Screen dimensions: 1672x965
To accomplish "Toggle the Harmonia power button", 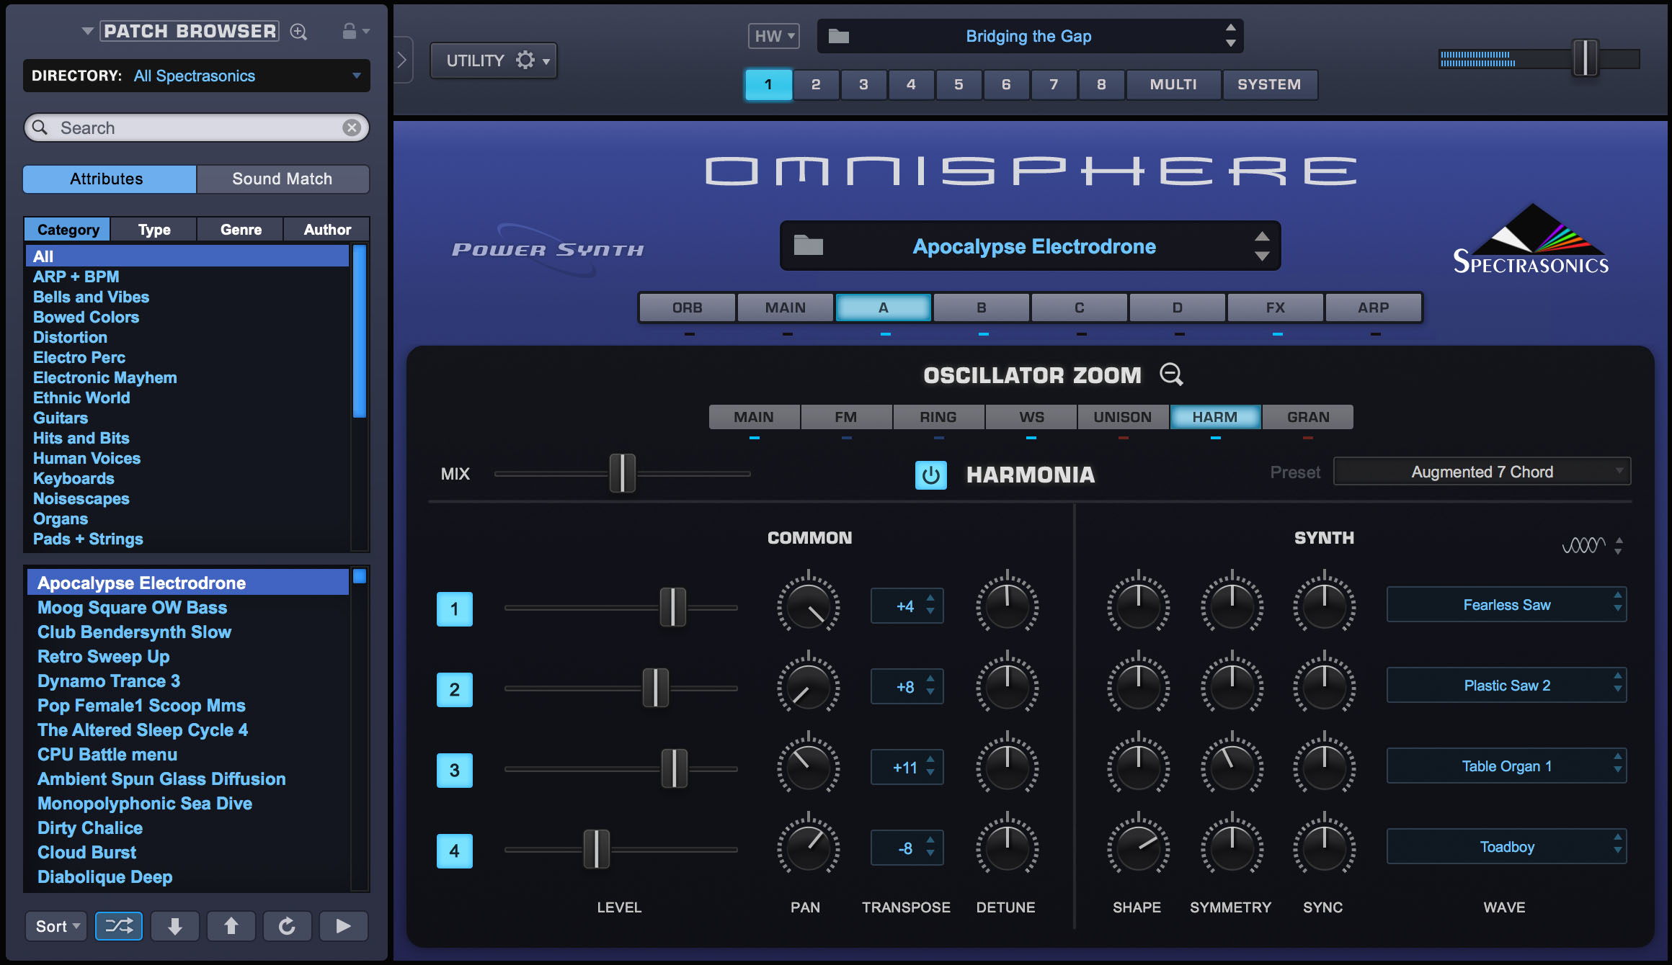I will (x=930, y=475).
